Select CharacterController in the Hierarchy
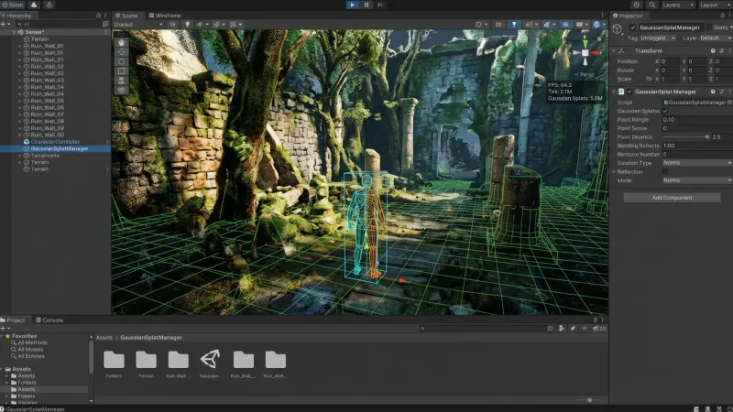 coord(55,142)
